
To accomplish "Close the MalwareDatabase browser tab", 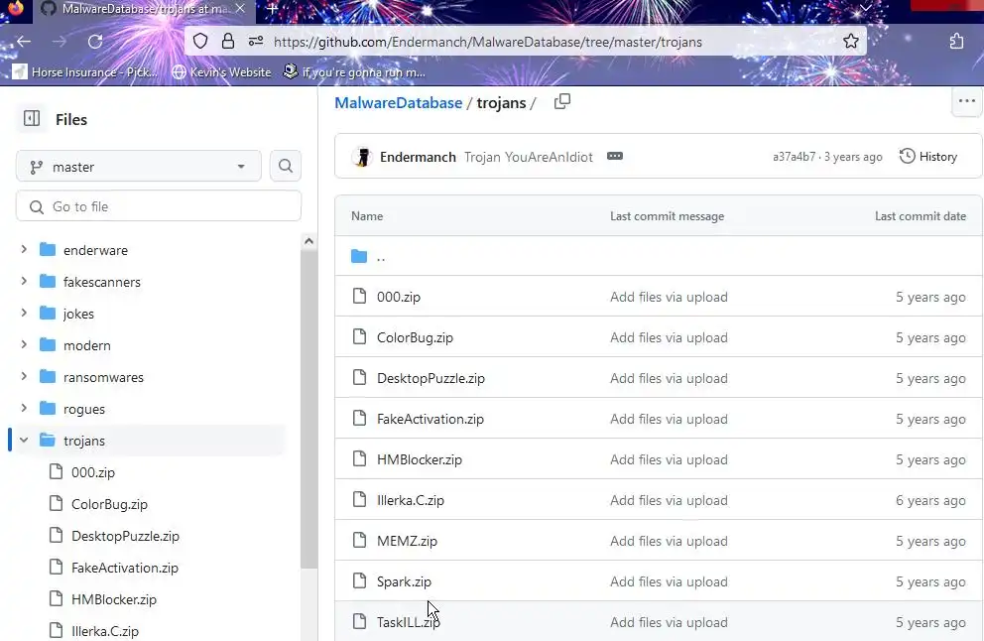I will click(240, 9).
